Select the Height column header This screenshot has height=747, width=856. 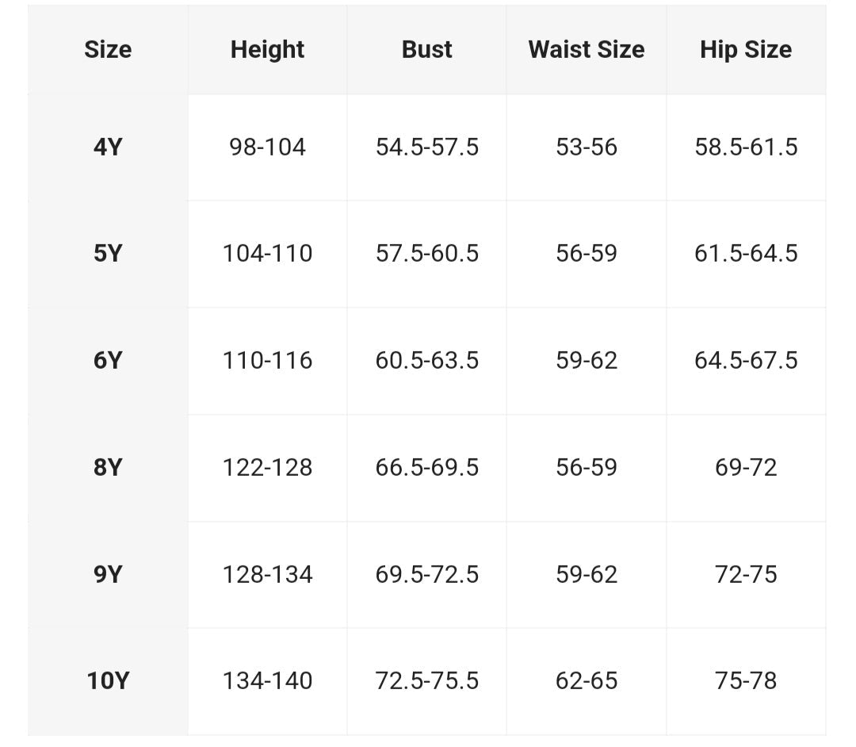click(x=267, y=49)
